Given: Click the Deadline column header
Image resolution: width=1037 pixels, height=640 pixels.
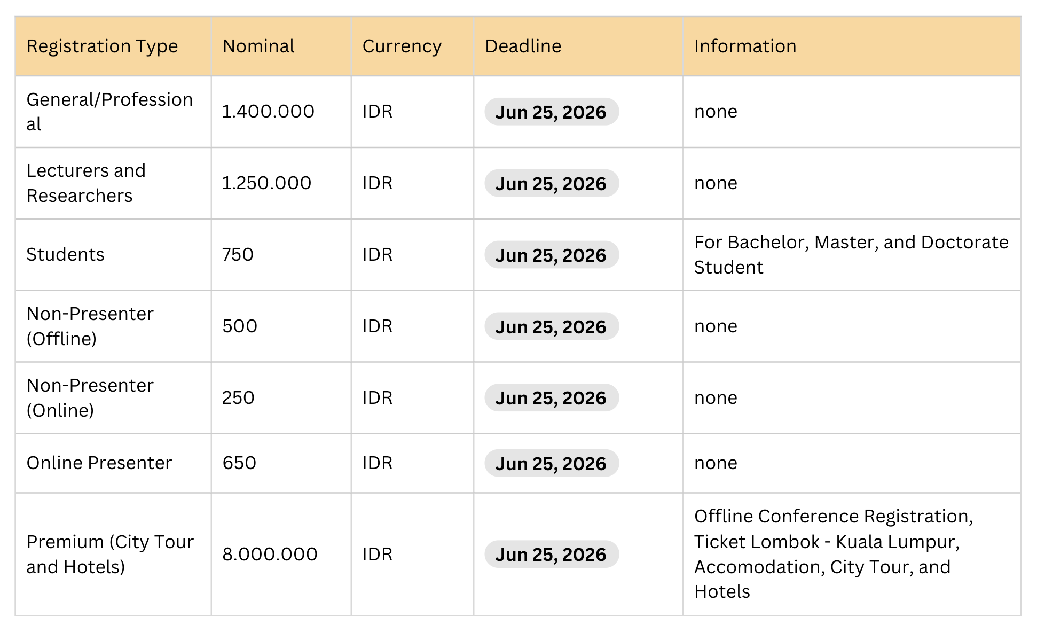Looking at the screenshot, I should [x=523, y=46].
